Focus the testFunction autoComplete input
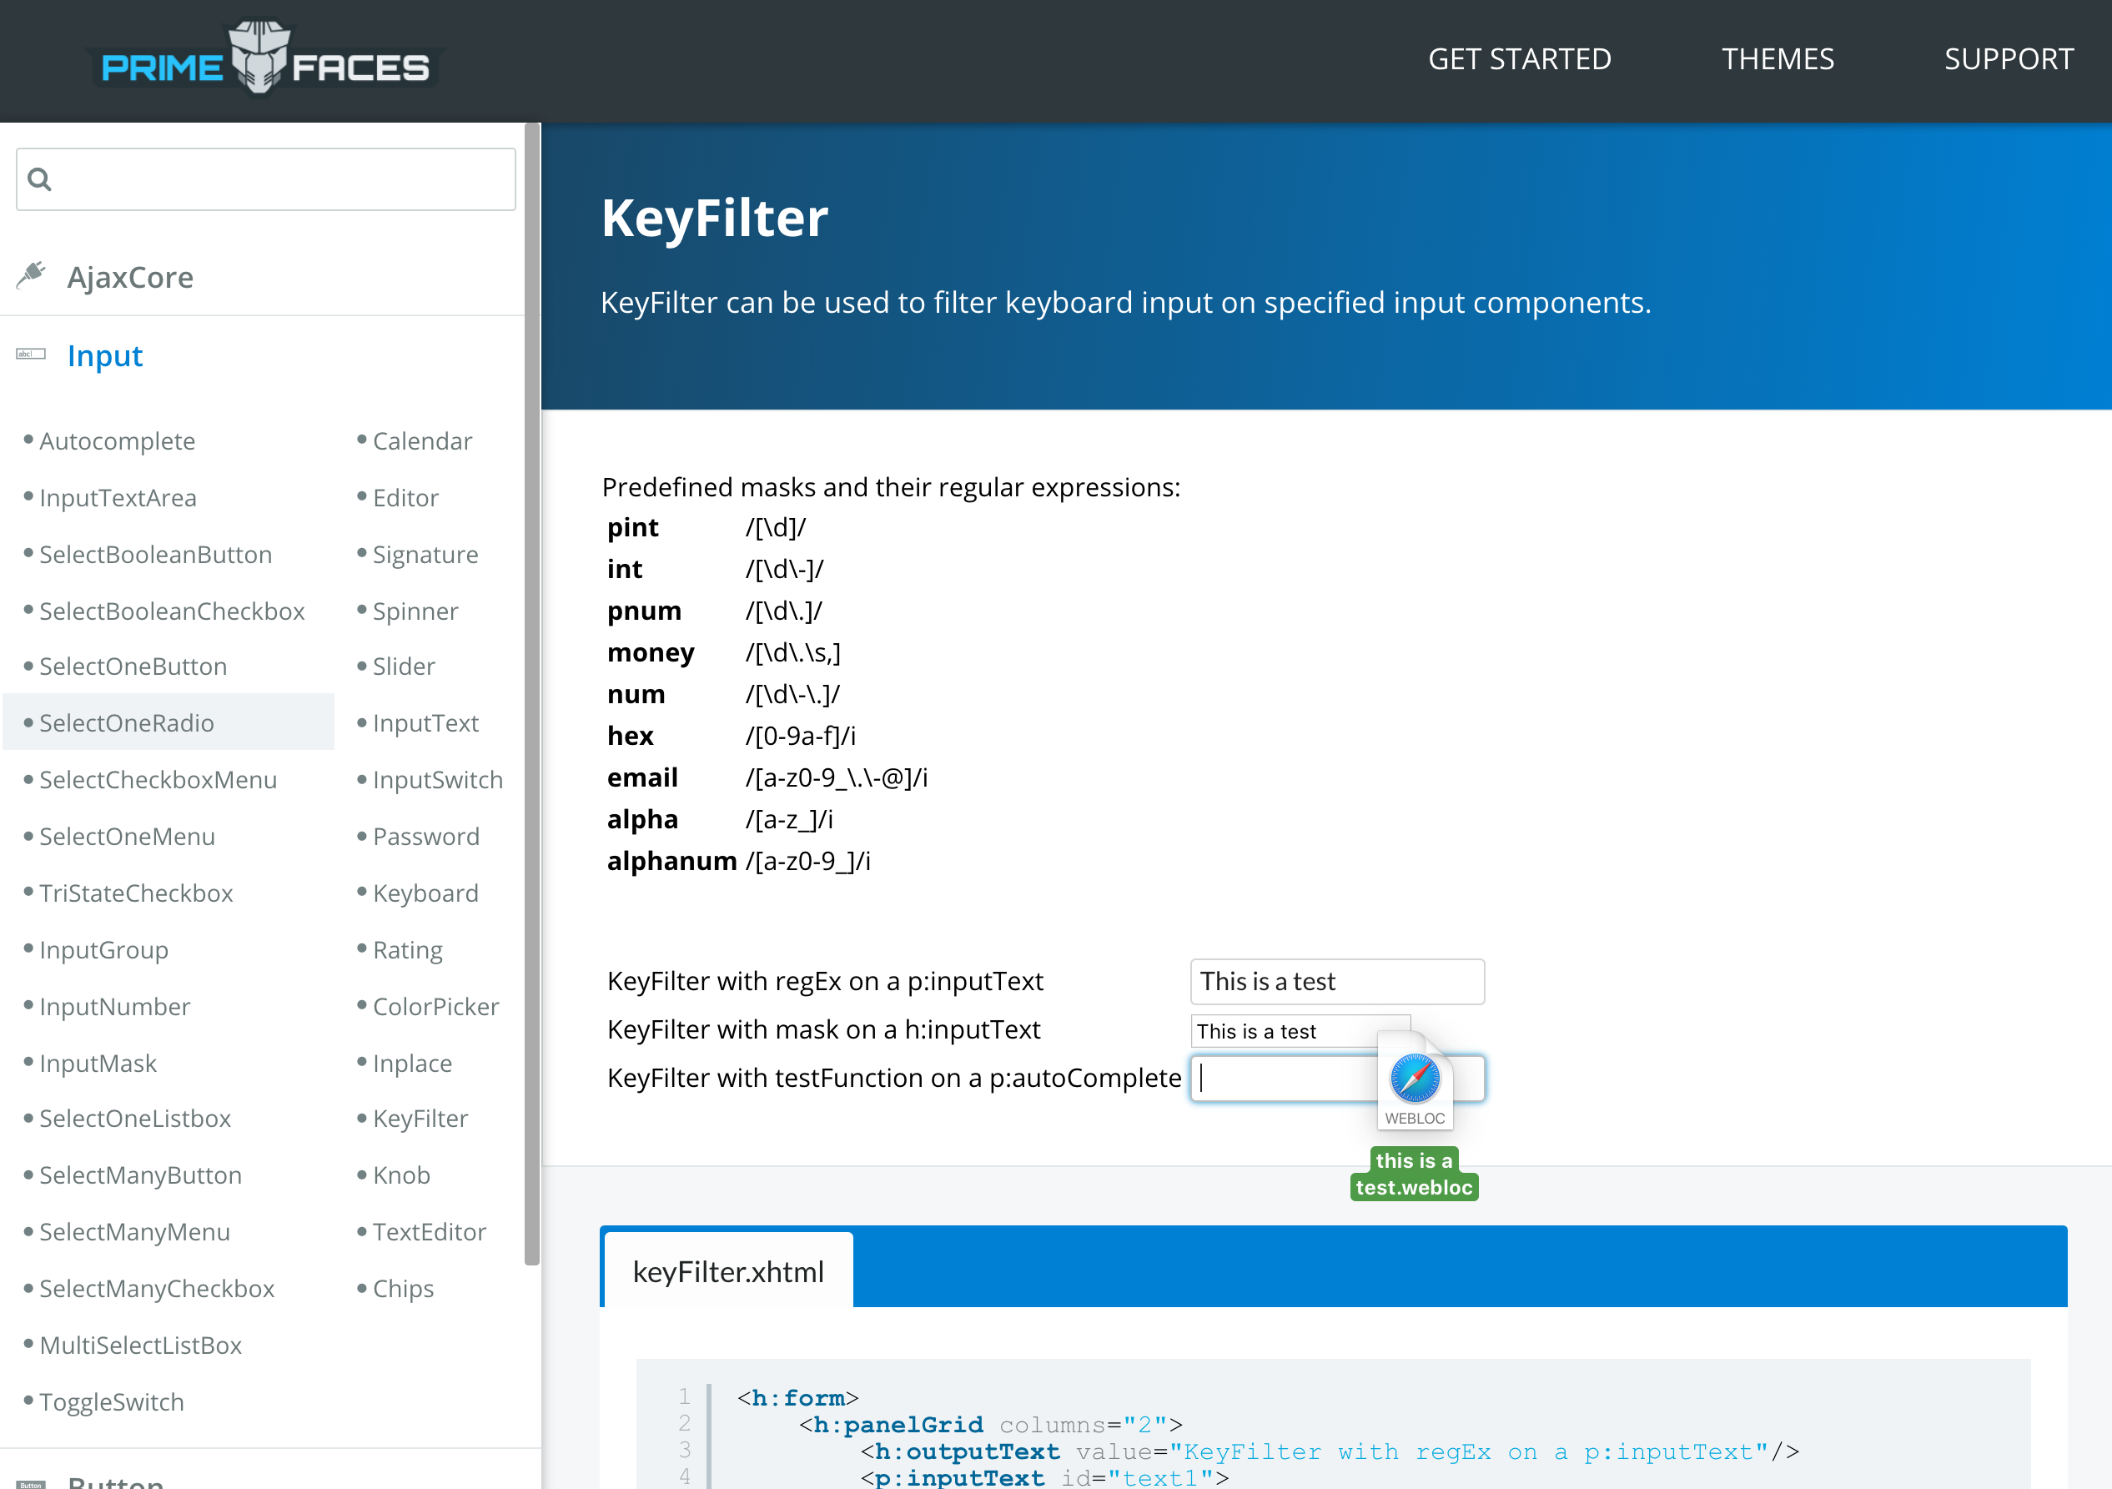Viewport: 2112px width, 1489px height. pyautogui.click(x=1279, y=1077)
